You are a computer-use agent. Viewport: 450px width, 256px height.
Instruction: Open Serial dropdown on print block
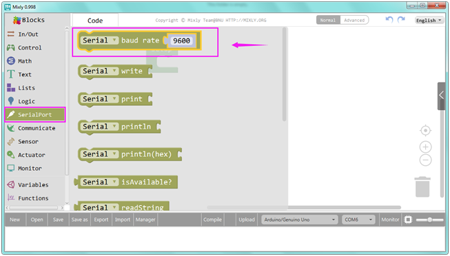point(99,99)
